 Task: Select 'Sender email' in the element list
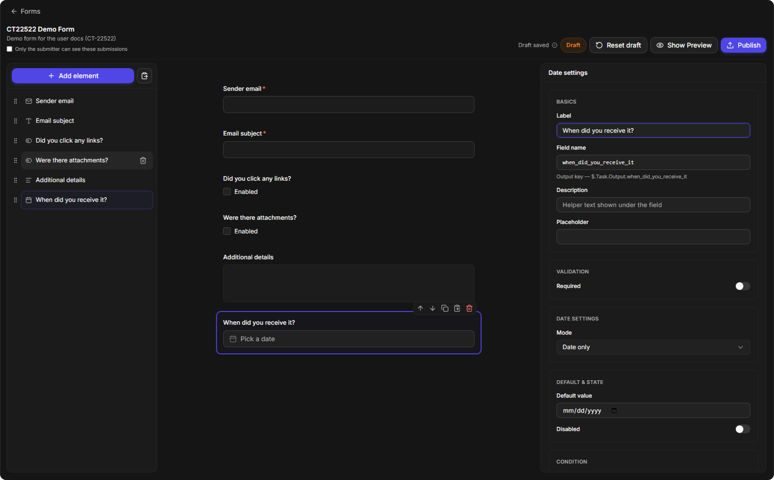[x=87, y=101]
